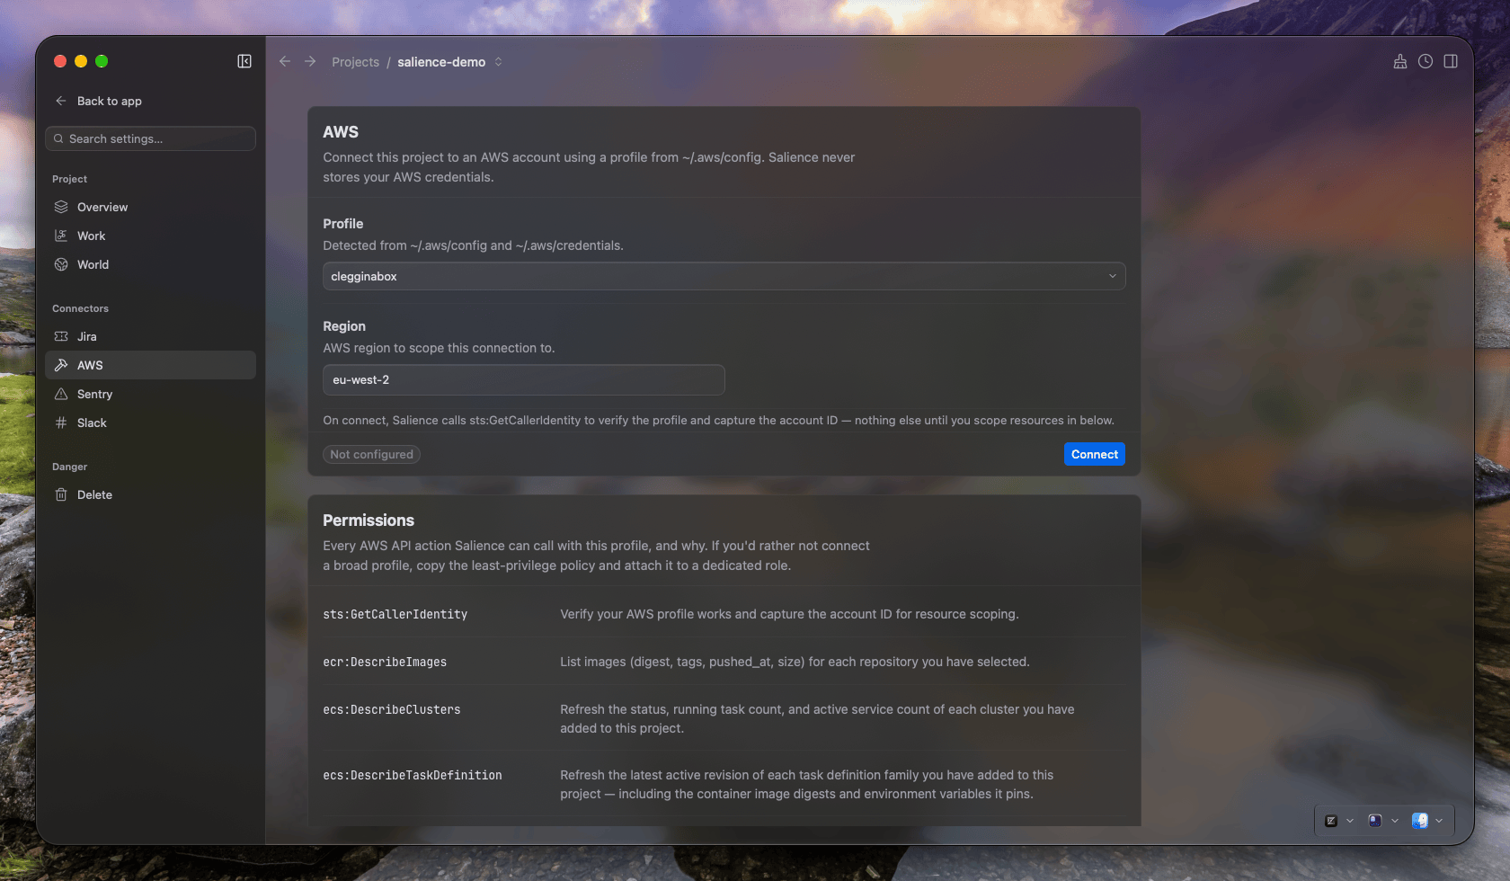Select the AWS connector item
Screen dimensions: 1510x881
[x=150, y=365]
